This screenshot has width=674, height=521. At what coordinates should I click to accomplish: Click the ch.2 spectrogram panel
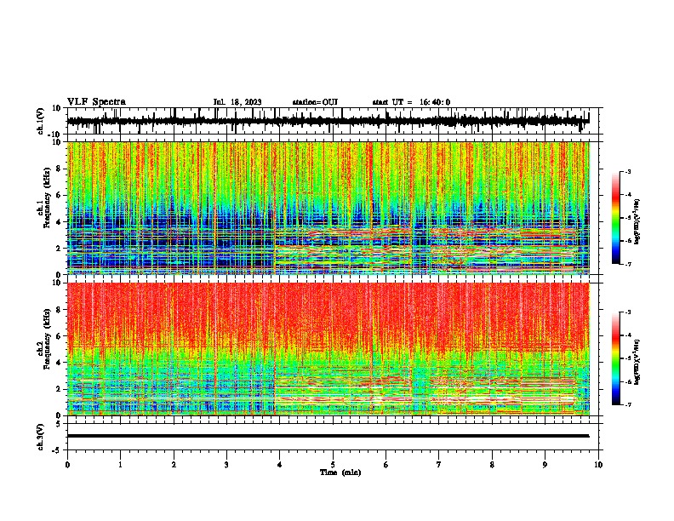coord(328,349)
